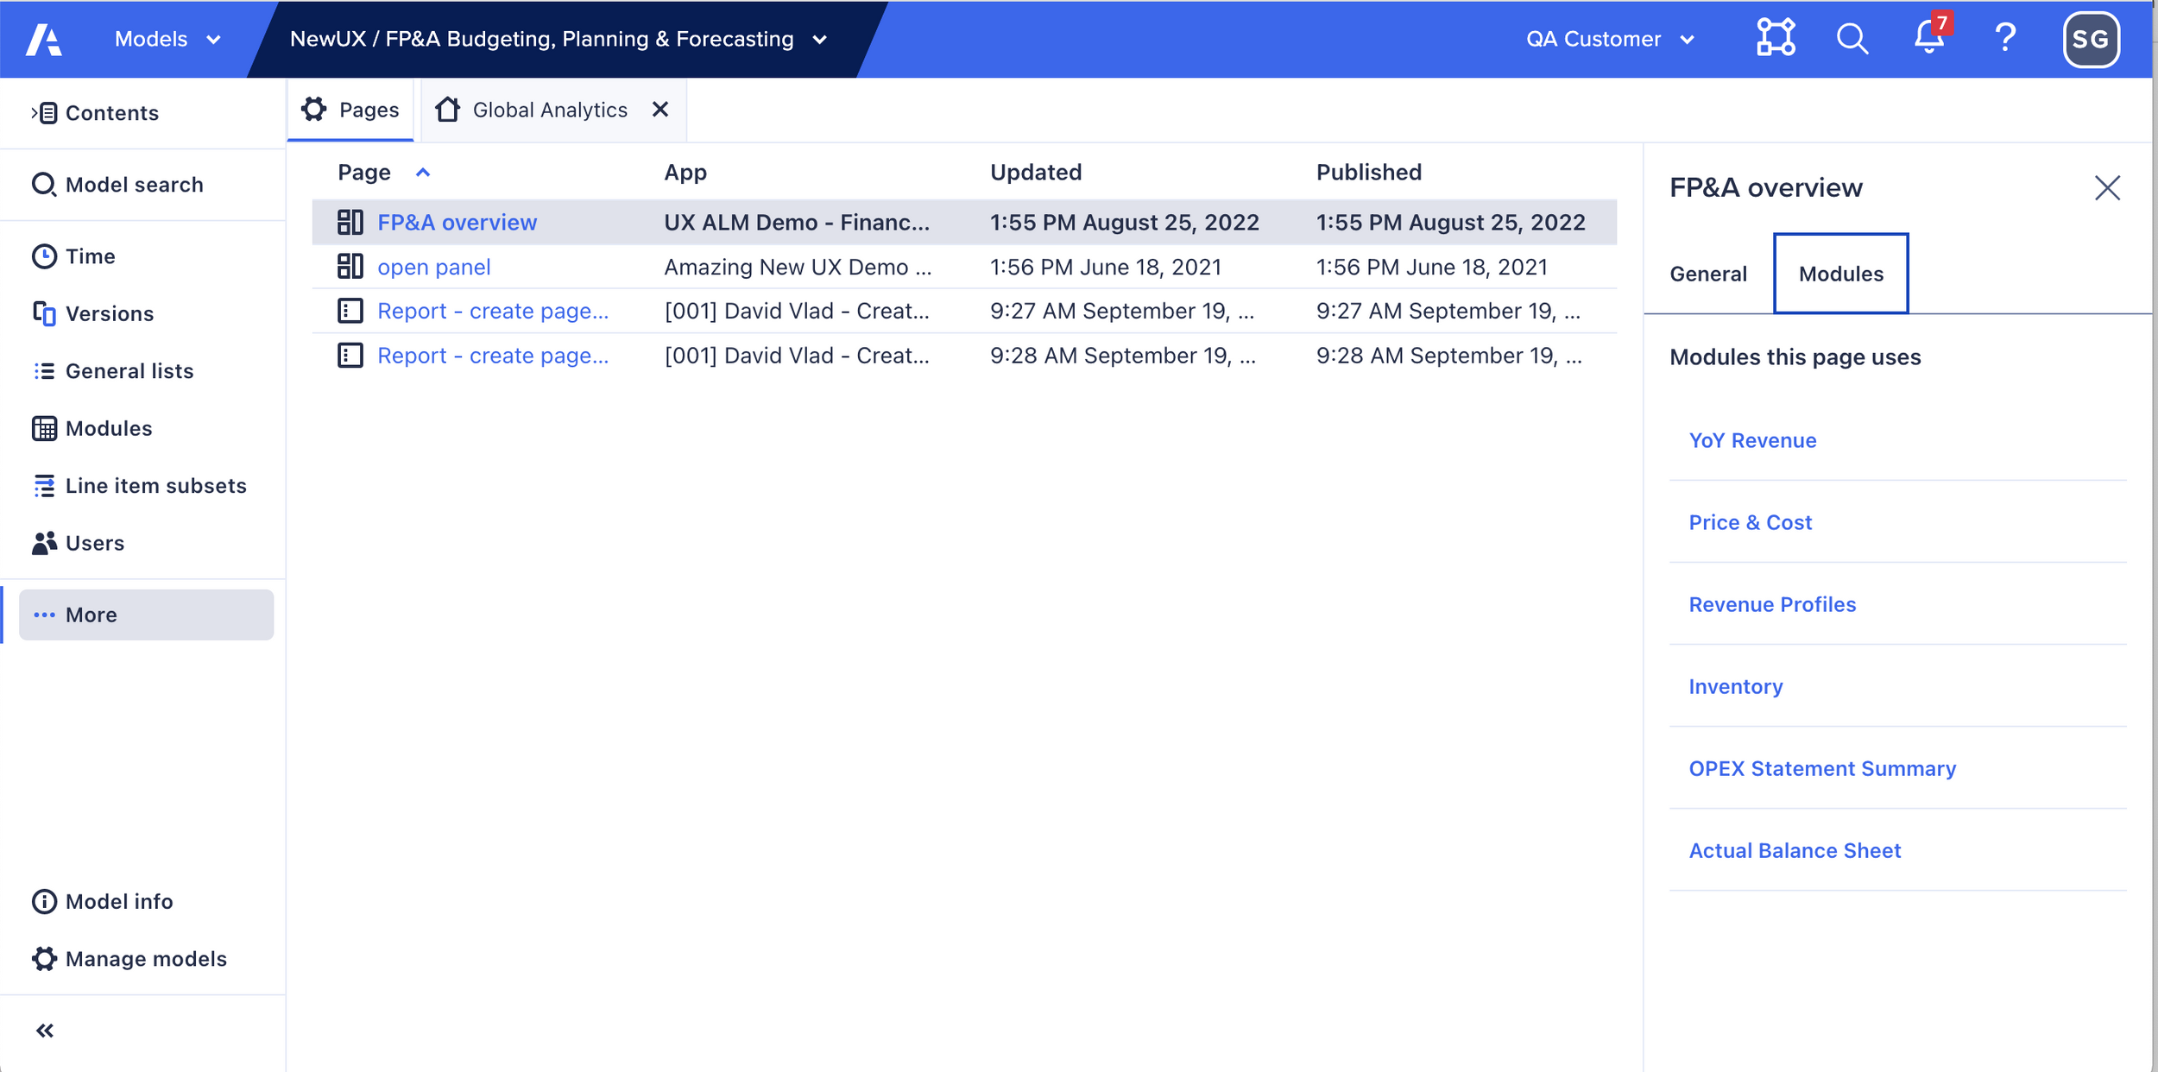Open the QA Customer workspace dropdown
The width and height of the screenshot is (2158, 1072).
pos(1610,39)
